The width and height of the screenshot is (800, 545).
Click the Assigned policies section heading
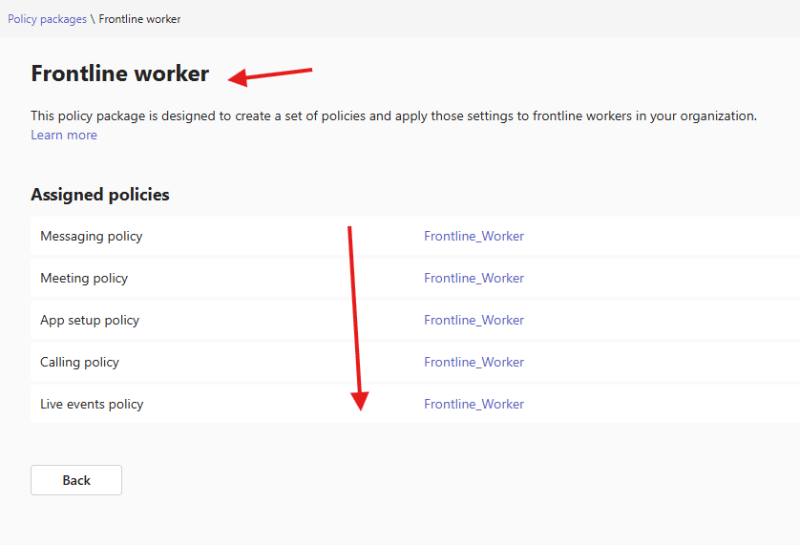100,195
